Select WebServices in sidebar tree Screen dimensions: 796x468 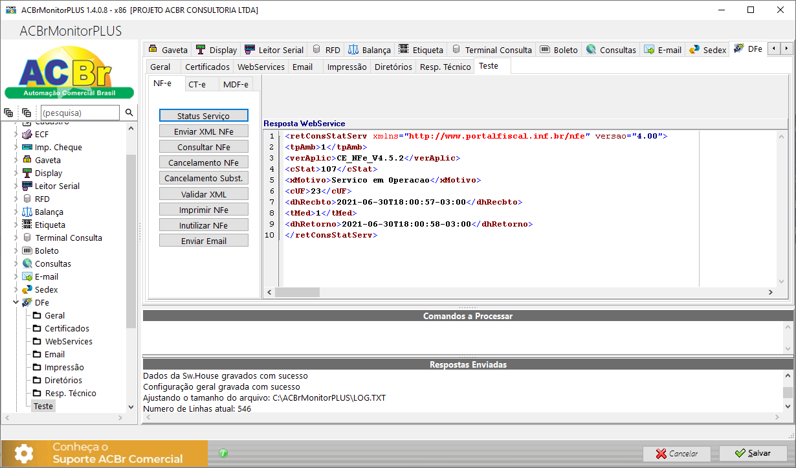click(x=69, y=341)
